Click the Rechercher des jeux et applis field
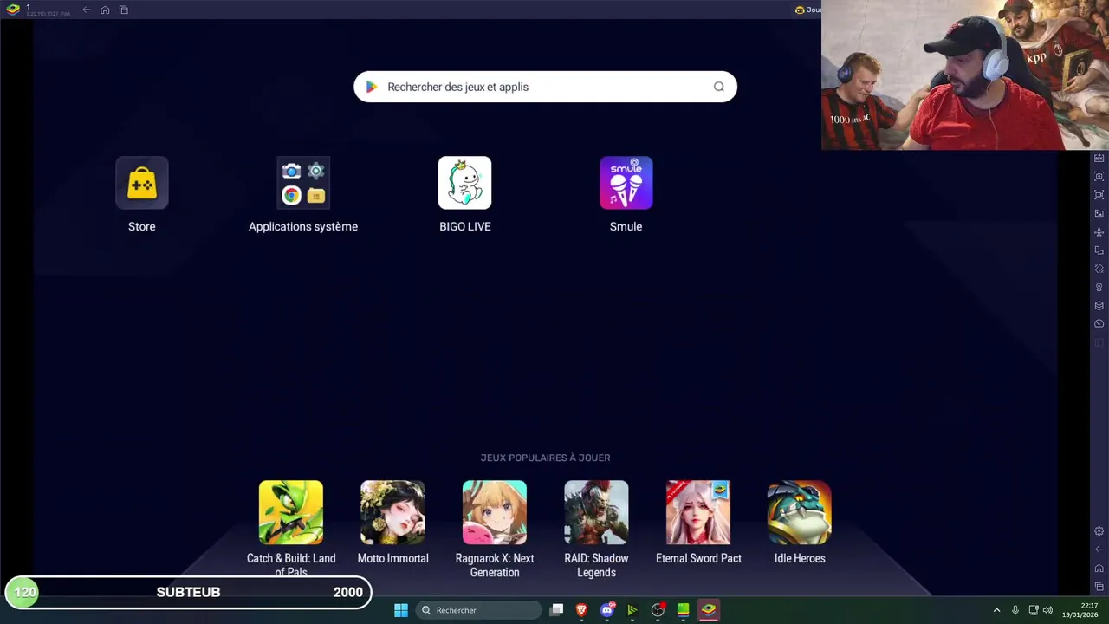The width and height of the screenshot is (1109, 624). click(x=545, y=87)
